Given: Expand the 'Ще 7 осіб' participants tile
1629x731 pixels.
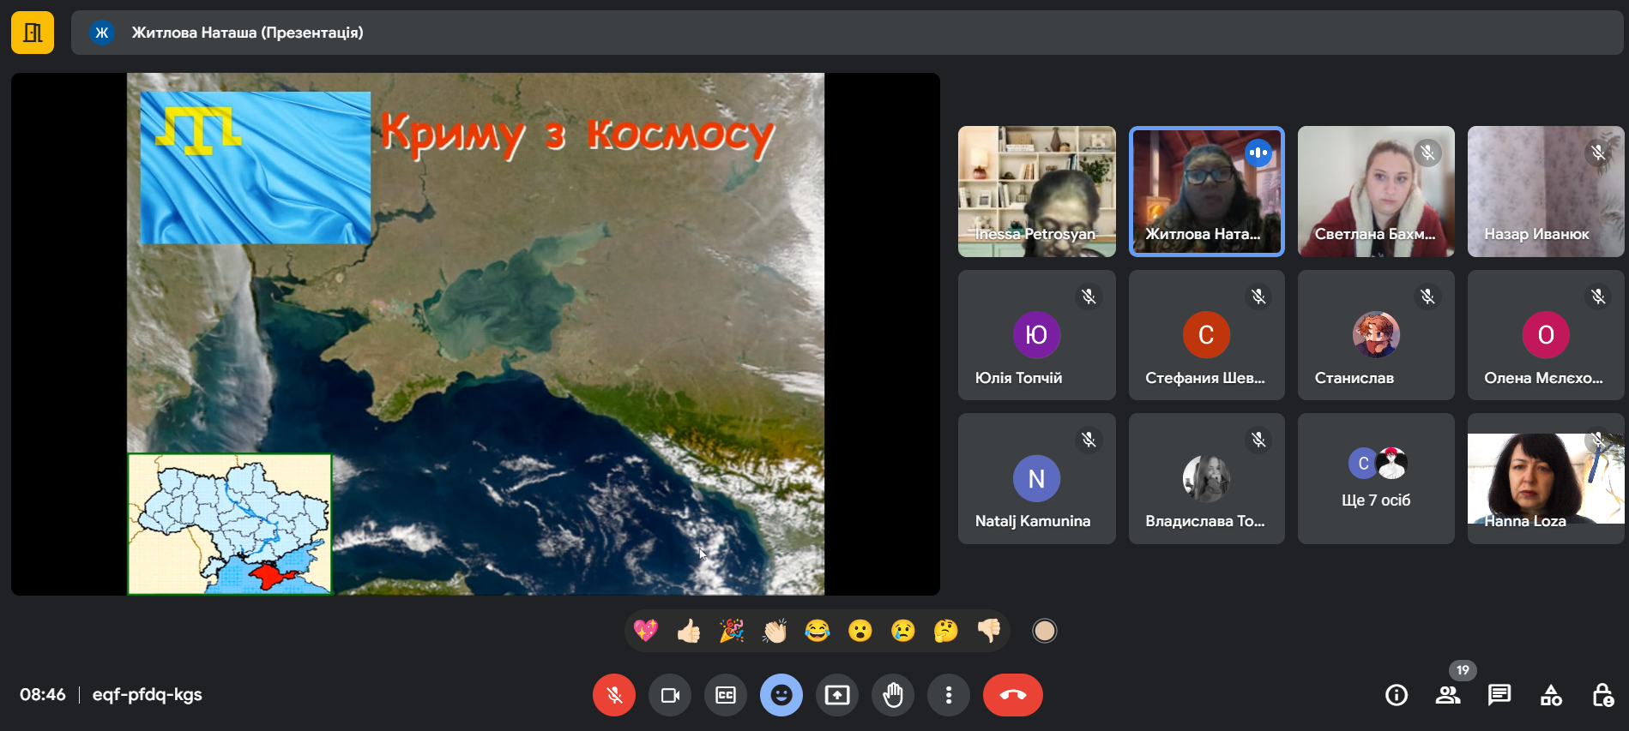Looking at the screenshot, I should pyautogui.click(x=1376, y=478).
